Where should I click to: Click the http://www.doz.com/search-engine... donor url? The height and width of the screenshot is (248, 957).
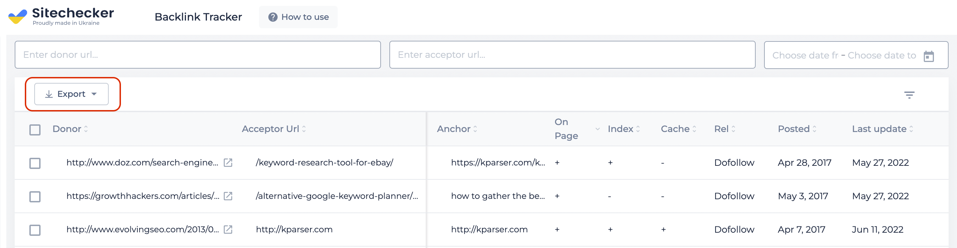click(142, 163)
